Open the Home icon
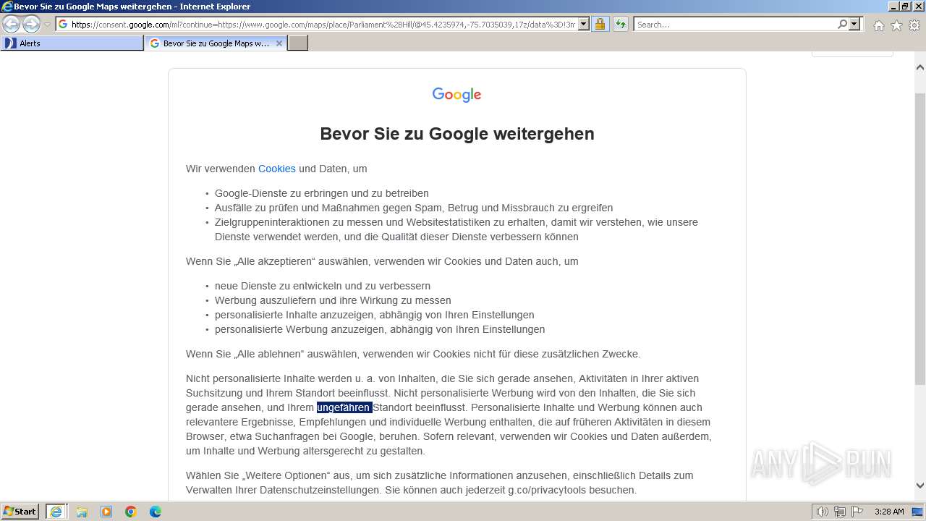 tap(878, 25)
